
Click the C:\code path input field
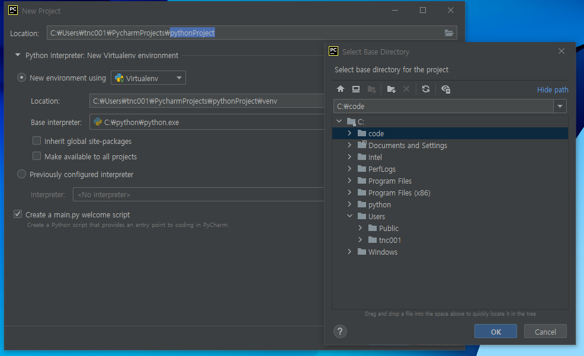coord(444,106)
